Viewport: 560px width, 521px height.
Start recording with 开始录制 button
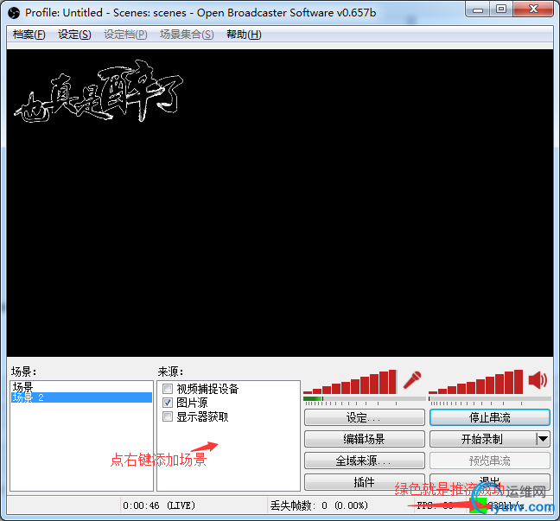483,439
